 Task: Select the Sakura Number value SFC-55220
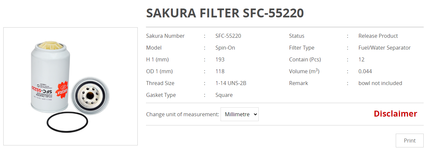(228, 36)
